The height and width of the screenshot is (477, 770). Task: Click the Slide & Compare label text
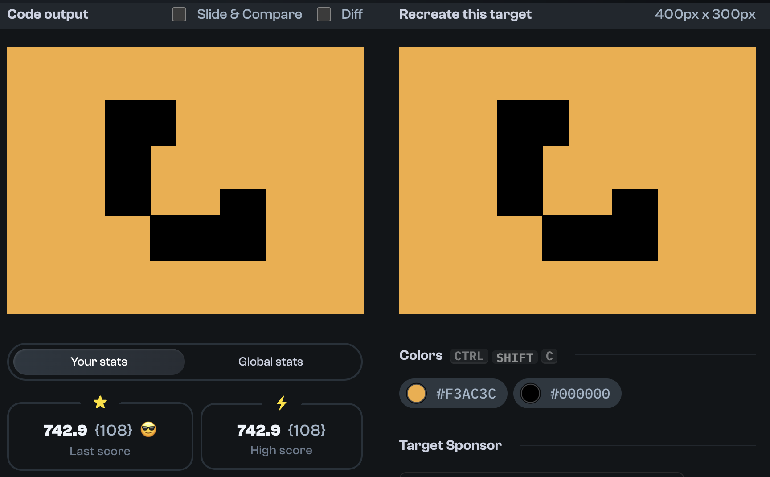[250, 14]
